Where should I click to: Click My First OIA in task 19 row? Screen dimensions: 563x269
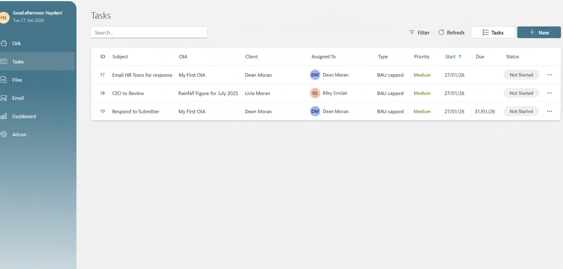[192, 112]
